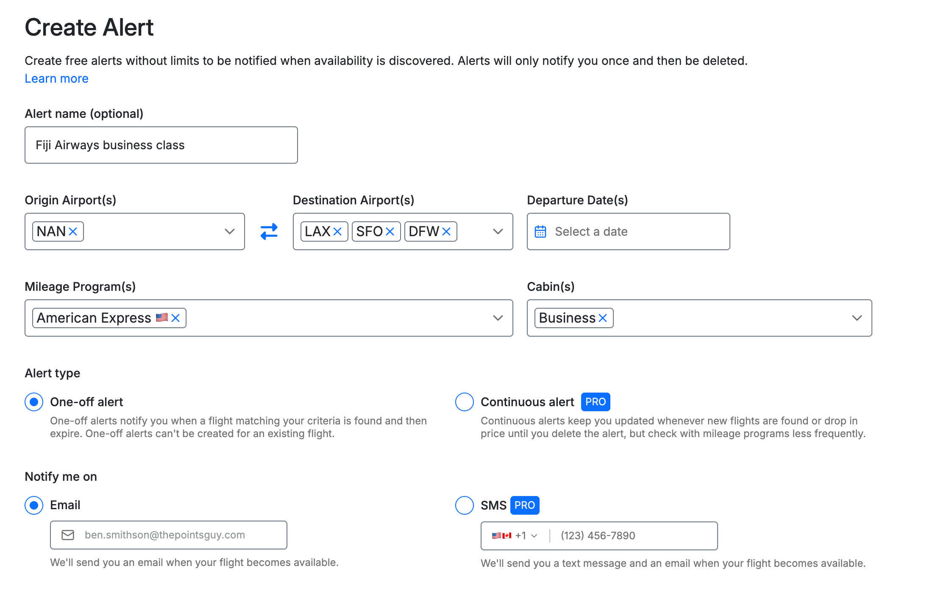Click the swap origin and destination arrows

click(x=269, y=231)
